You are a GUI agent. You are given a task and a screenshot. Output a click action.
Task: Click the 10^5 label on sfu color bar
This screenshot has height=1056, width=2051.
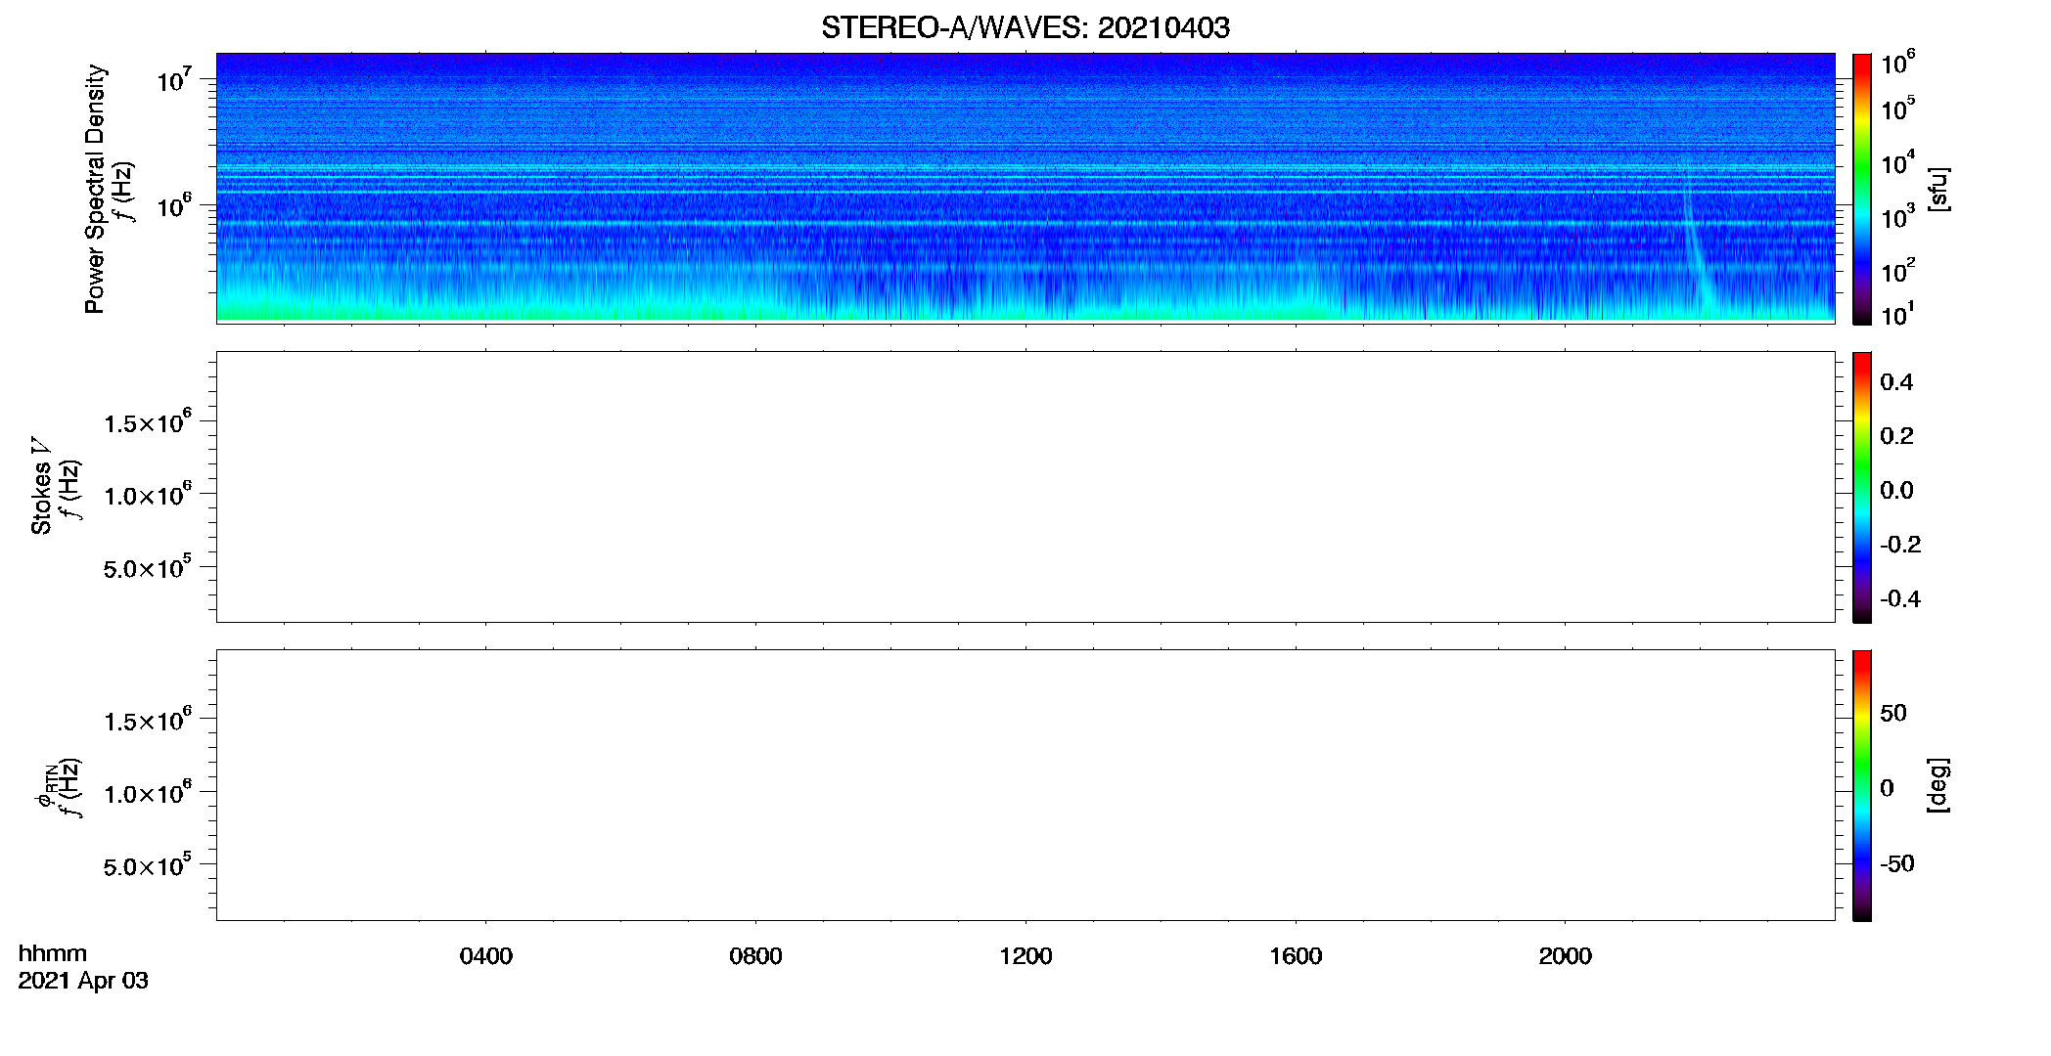[x=1897, y=109]
